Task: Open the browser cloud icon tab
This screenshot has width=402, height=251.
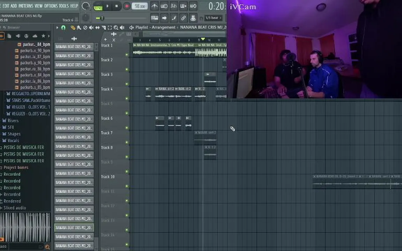Action: 35,36
